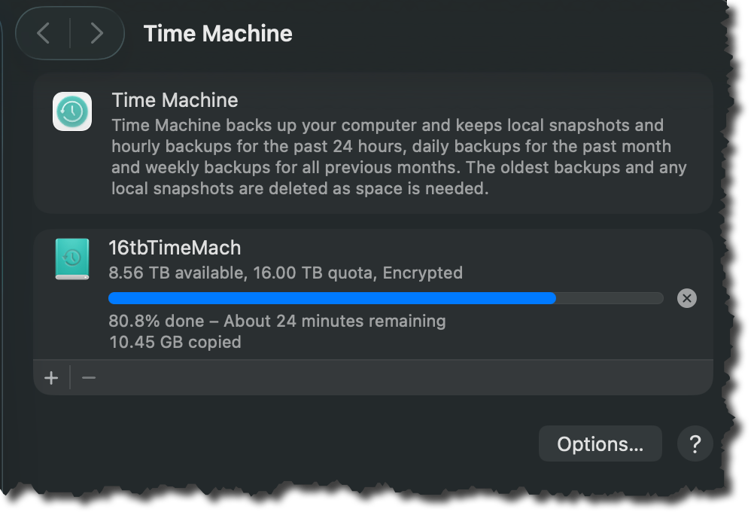
Task: Click the Time Machine heading text
Action: [174, 100]
